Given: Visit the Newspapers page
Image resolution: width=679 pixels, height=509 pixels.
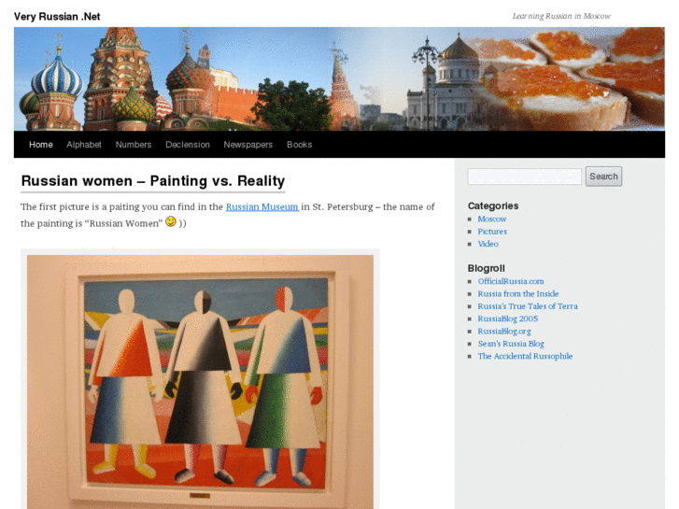Looking at the screenshot, I should coord(248,145).
